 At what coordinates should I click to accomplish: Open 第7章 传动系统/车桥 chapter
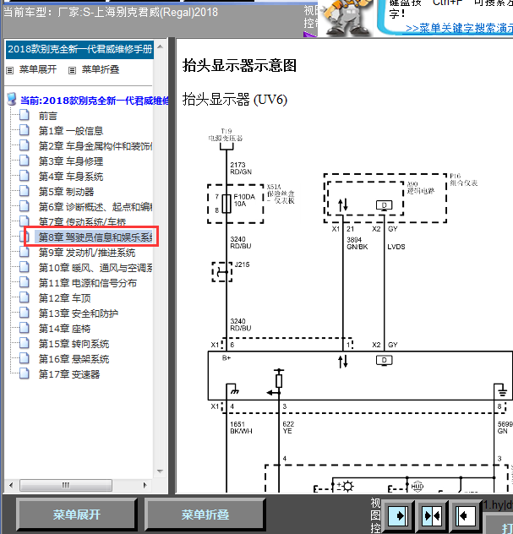(x=83, y=222)
